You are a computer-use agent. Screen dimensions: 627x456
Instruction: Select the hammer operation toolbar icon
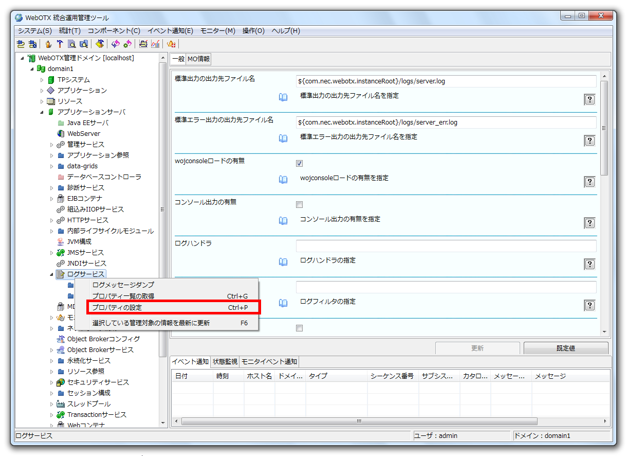(60, 44)
